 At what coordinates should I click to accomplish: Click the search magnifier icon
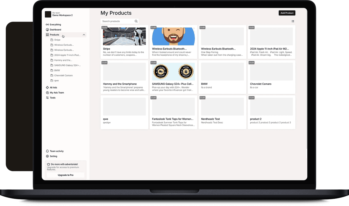pos(136,21)
